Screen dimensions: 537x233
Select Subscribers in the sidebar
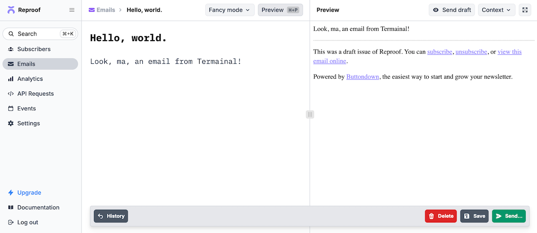tap(34, 49)
